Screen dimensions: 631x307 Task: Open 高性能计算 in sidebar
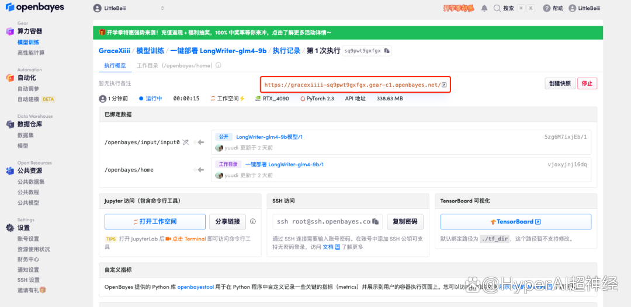point(31,53)
